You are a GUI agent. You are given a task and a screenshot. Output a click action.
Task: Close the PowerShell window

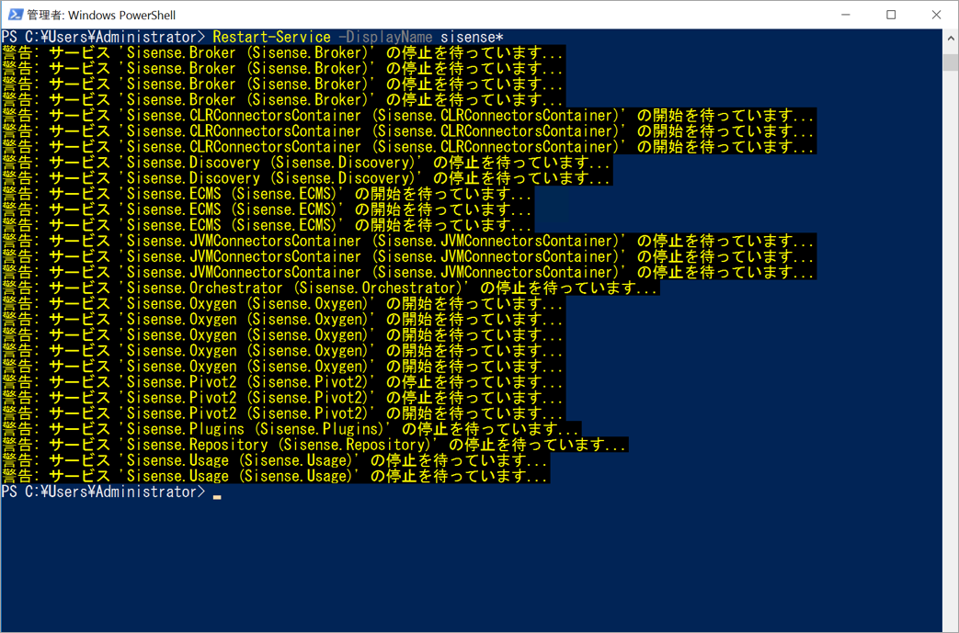(936, 15)
